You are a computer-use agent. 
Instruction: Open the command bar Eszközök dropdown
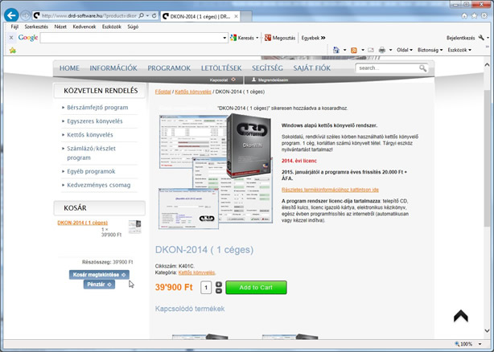(459, 50)
